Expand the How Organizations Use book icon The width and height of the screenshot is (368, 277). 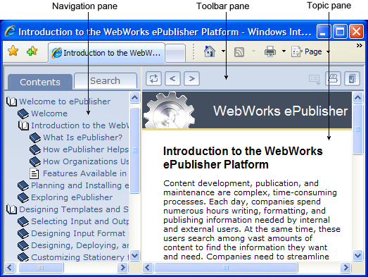click(35, 161)
